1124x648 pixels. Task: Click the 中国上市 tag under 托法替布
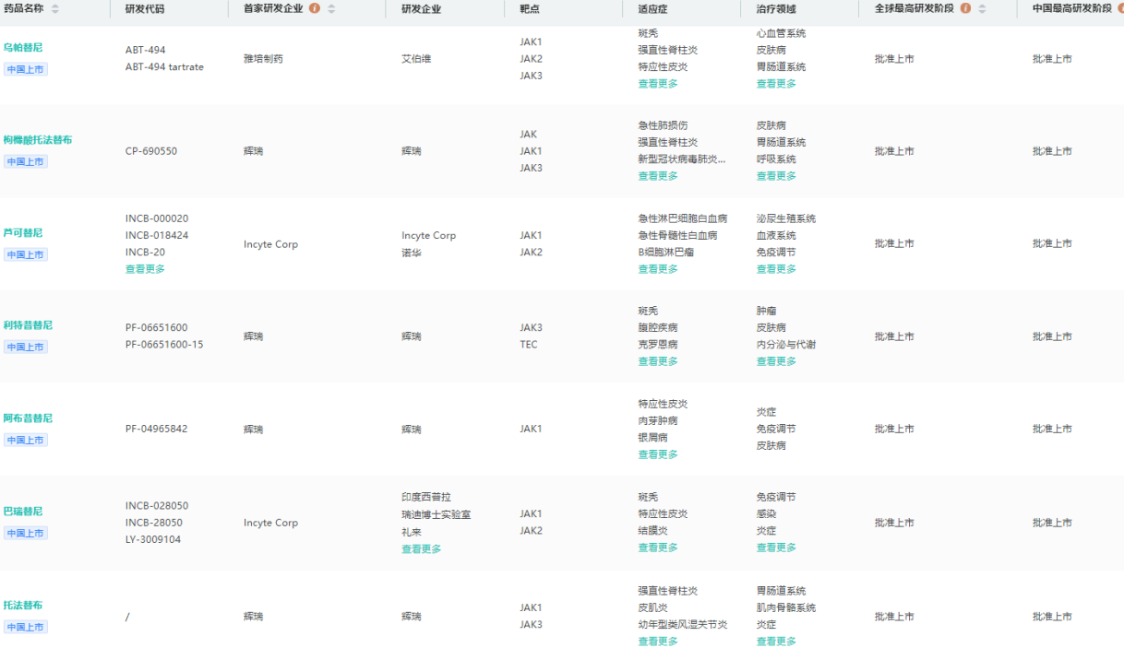coord(25,627)
